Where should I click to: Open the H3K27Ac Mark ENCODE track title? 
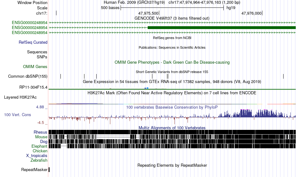[172, 93]
